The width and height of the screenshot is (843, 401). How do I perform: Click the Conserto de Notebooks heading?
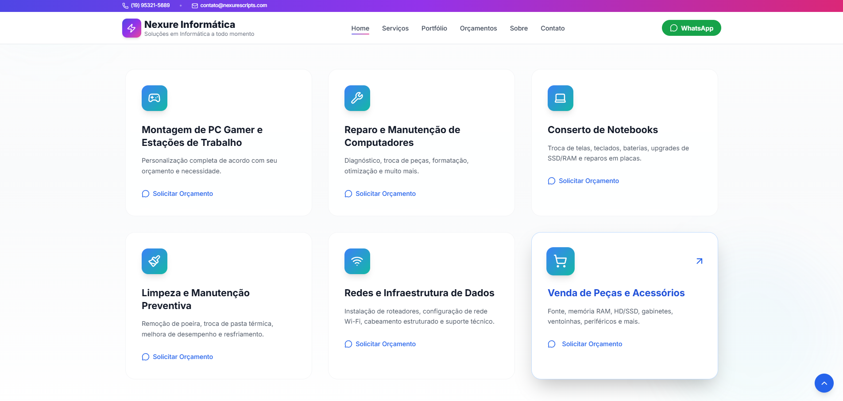click(603, 130)
